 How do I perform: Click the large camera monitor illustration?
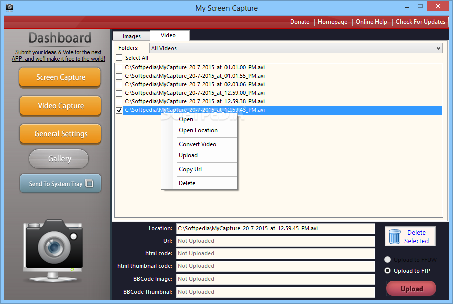click(53, 251)
